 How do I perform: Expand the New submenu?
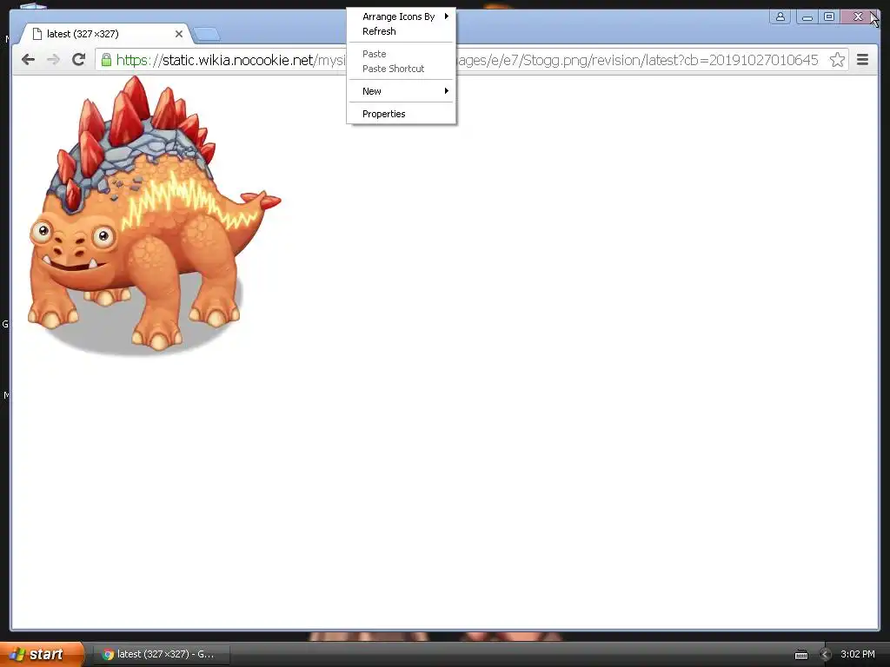[x=402, y=91]
